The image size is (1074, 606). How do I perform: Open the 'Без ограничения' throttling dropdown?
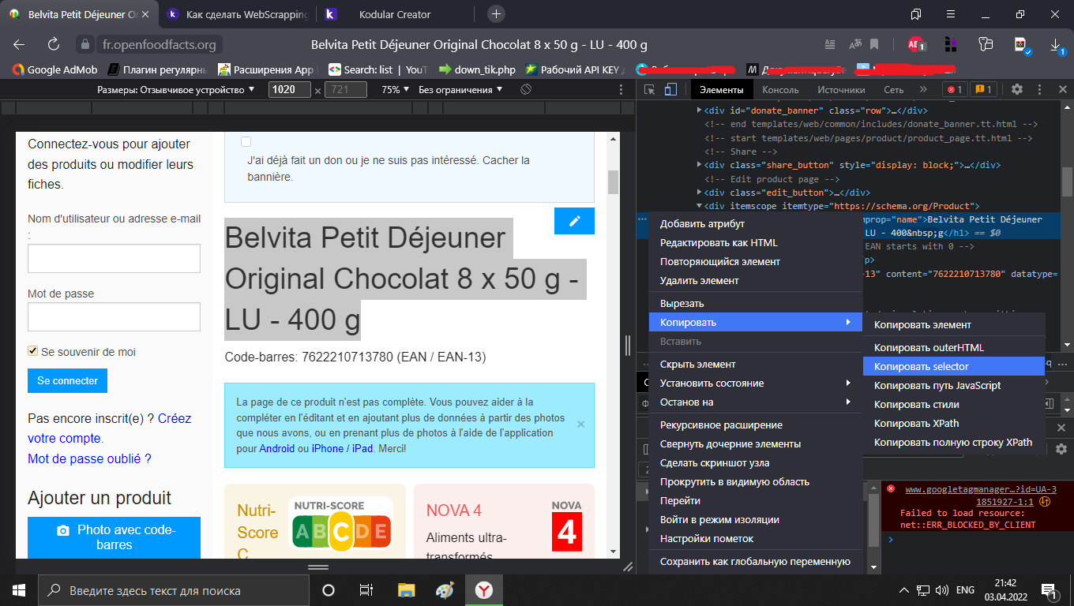460,90
